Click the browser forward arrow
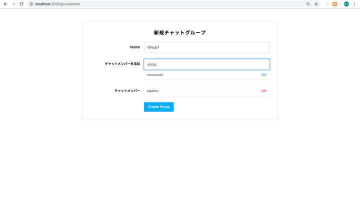Image resolution: width=360 pixels, height=214 pixels. point(13,4)
